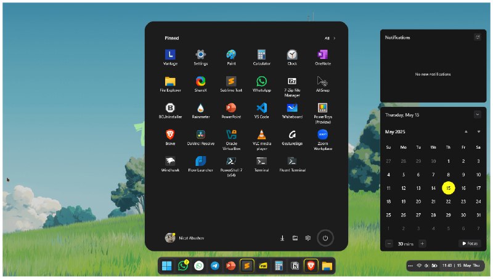Select May 31 in the calendar
This screenshot has width=493, height=279.
click(x=478, y=215)
